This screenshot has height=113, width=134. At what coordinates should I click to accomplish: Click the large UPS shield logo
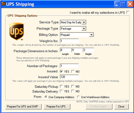pos(17,31)
